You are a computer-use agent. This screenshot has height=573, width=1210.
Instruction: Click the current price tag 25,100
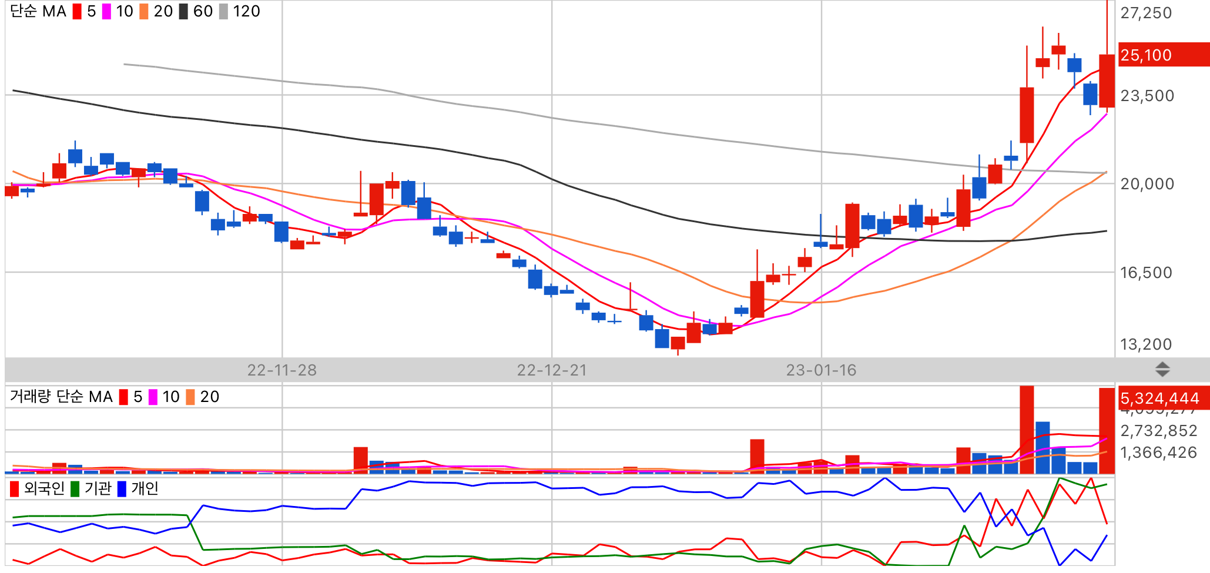tap(1164, 55)
